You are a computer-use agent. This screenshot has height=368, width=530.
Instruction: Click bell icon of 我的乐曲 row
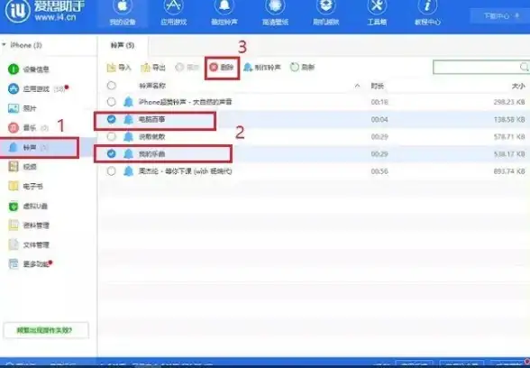pos(128,154)
